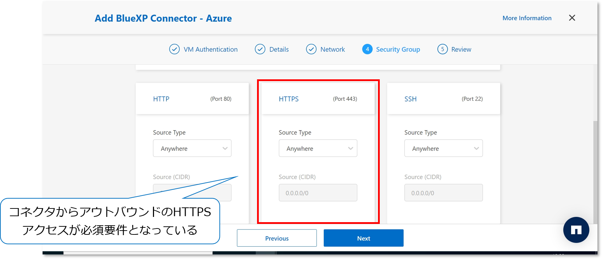Click the HTTP card heading

tap(161, 99)
